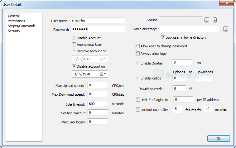
Task: Uncheck Lock user in home directory
Action: click(x=163, y=37)
